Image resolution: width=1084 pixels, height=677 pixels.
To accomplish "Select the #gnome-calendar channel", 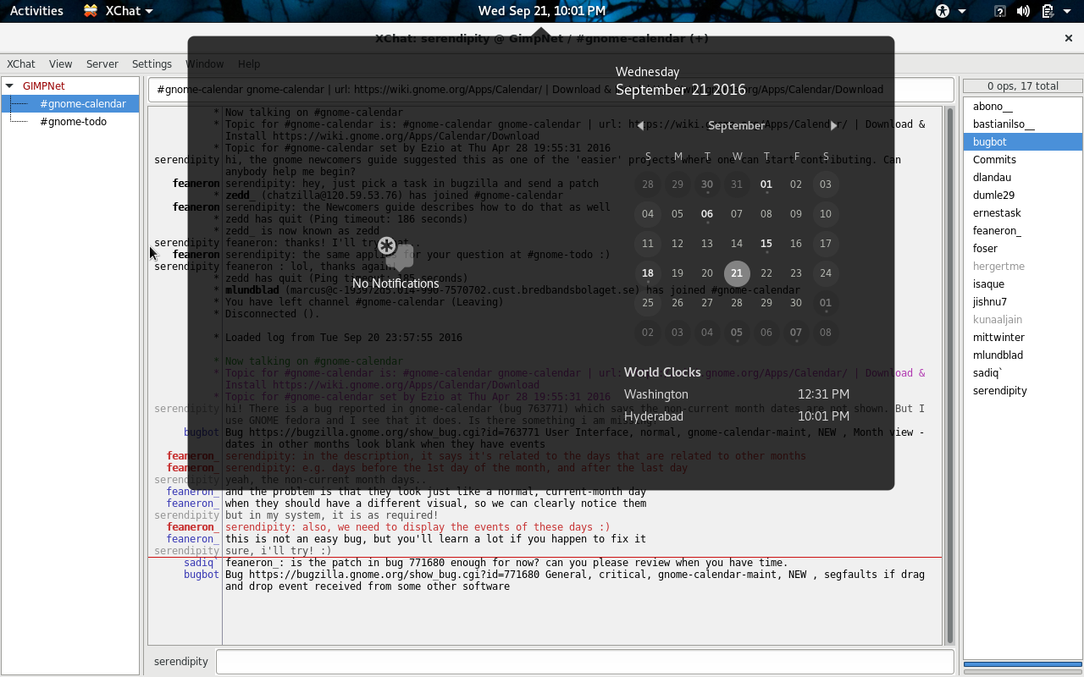I will 83,103.
